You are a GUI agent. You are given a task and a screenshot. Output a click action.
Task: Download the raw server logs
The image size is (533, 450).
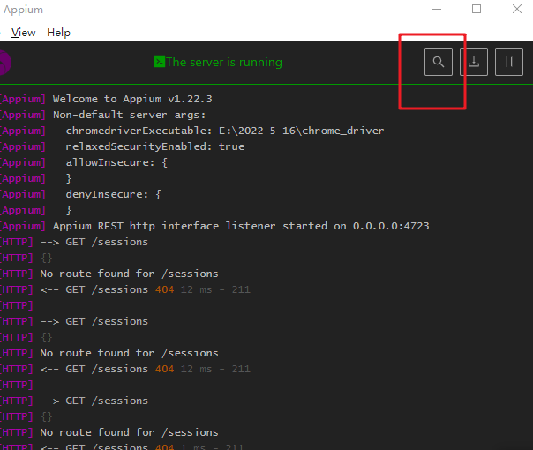474,62
